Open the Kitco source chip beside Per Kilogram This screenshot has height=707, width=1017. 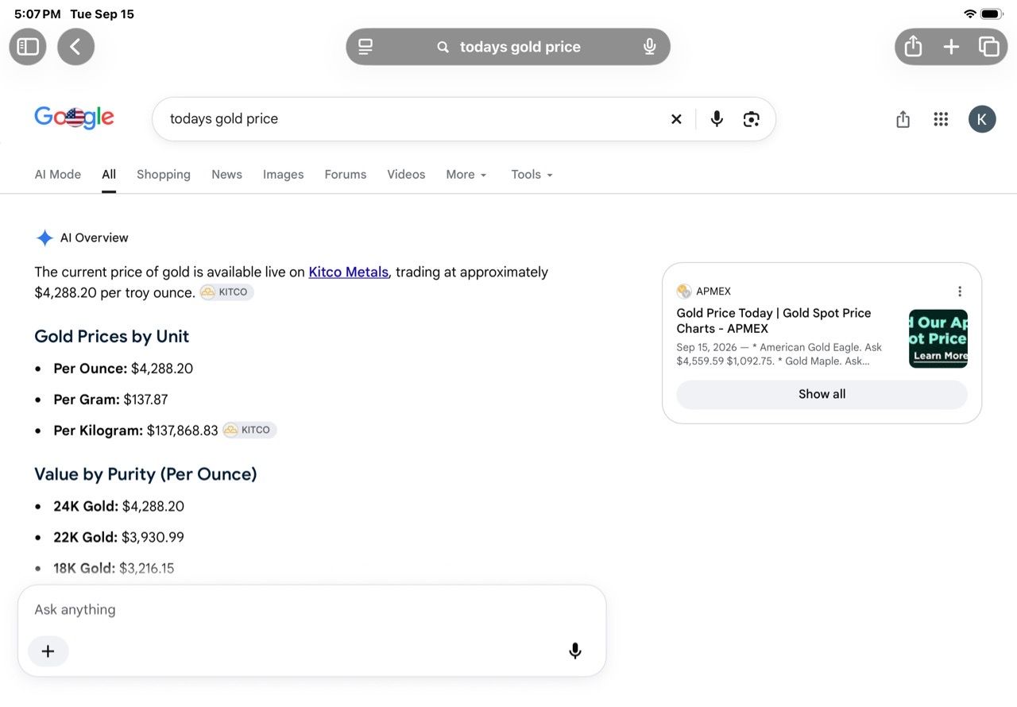[x=249, y=430]
